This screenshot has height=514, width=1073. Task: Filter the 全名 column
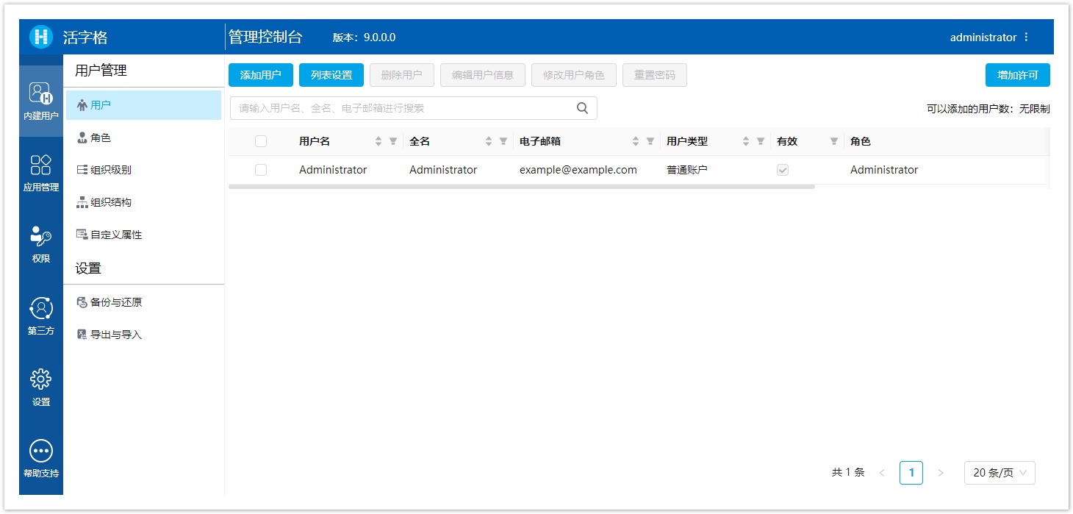503,141
